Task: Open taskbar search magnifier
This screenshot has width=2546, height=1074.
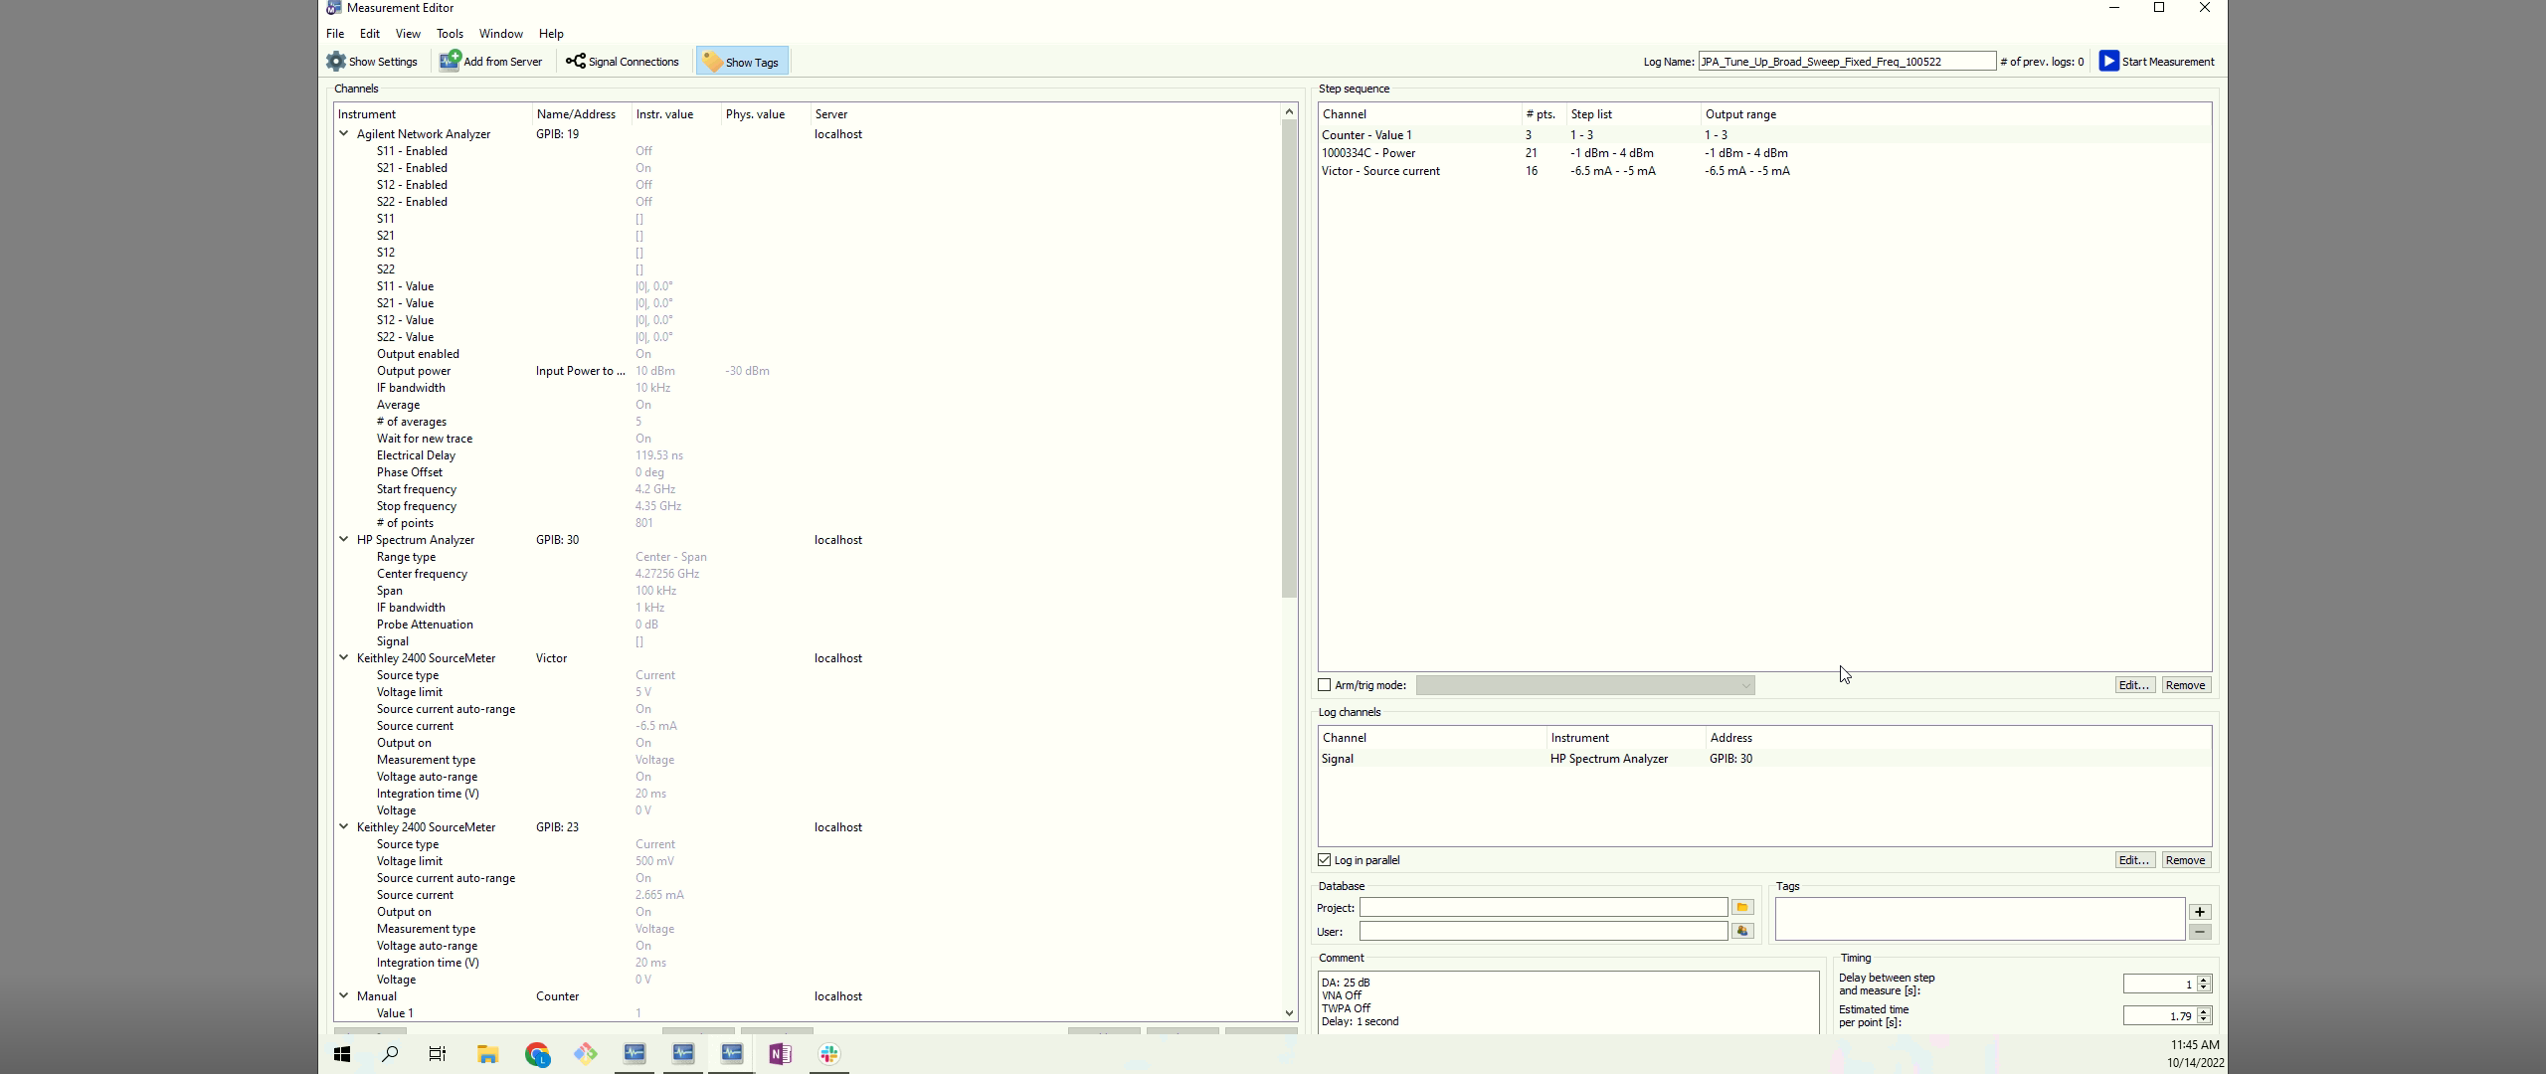Action: click(390, 1054)
